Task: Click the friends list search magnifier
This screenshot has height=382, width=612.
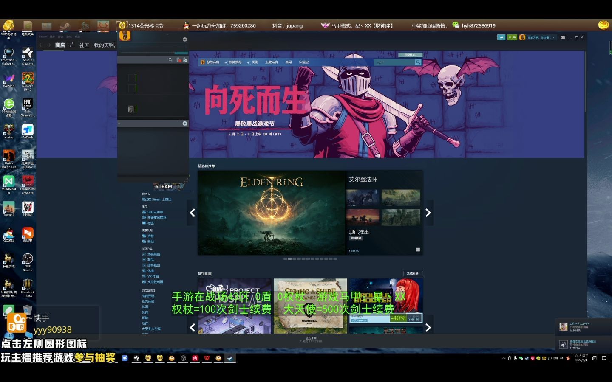Action: (170, 60)
